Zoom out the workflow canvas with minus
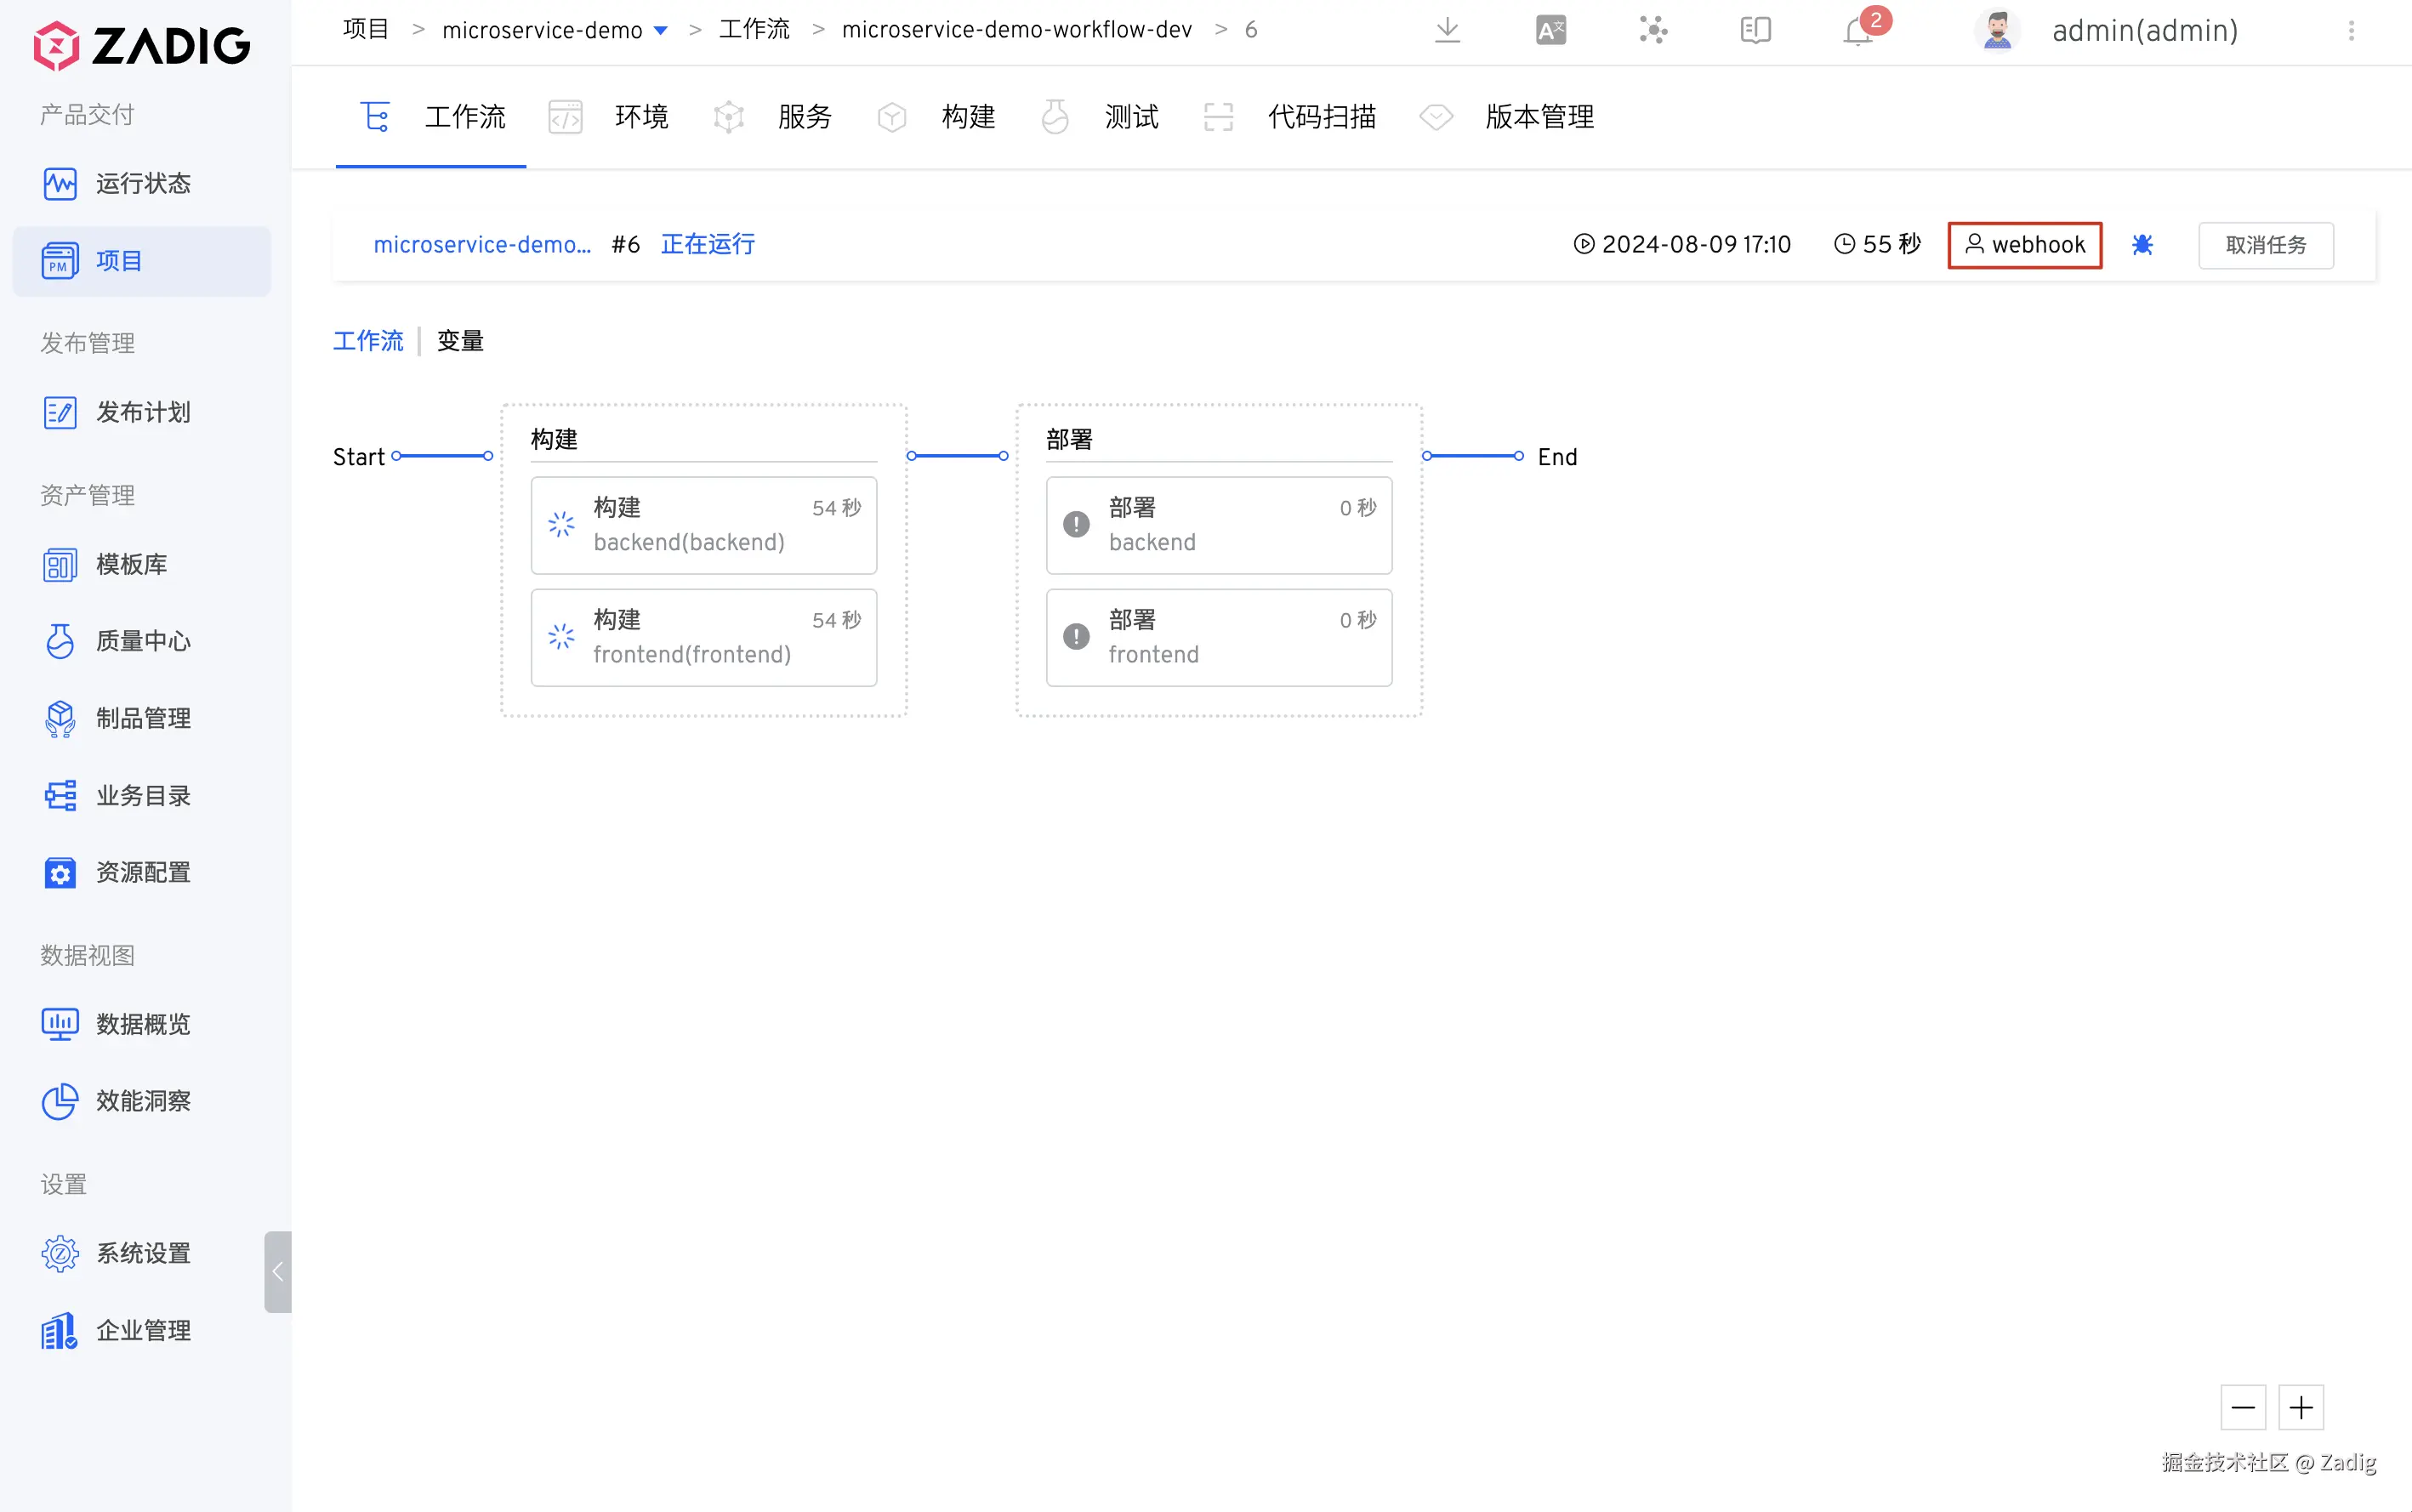This screenshot has width=2412, height=1512. [x=2243, y=1408]
